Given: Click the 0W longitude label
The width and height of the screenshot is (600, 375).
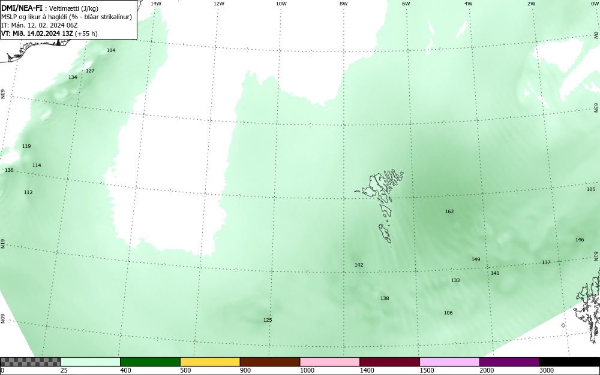Looking at the screenshot, I should [594, 4].
